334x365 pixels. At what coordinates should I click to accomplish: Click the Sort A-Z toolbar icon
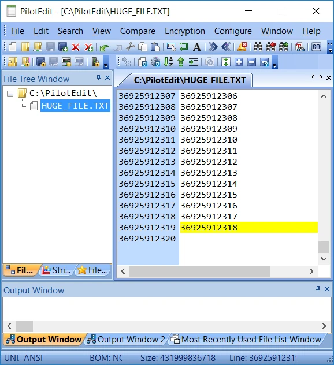[x=168, y=62]
